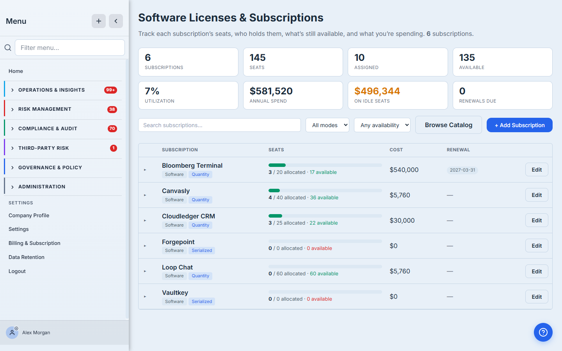Viewport: 562px width, 351px height.
Task: Expand the Third-Party Risk section
Action: coord(63,148)
